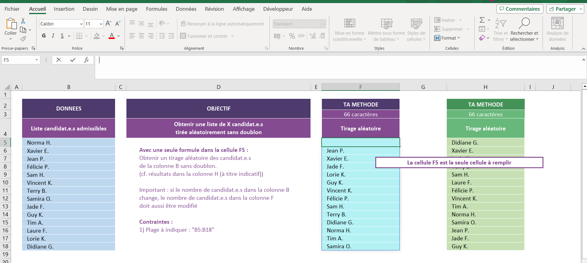The image size is (587, 263).
Task: Apply thousands separator 000 icon
Action: tap(301, 36)
